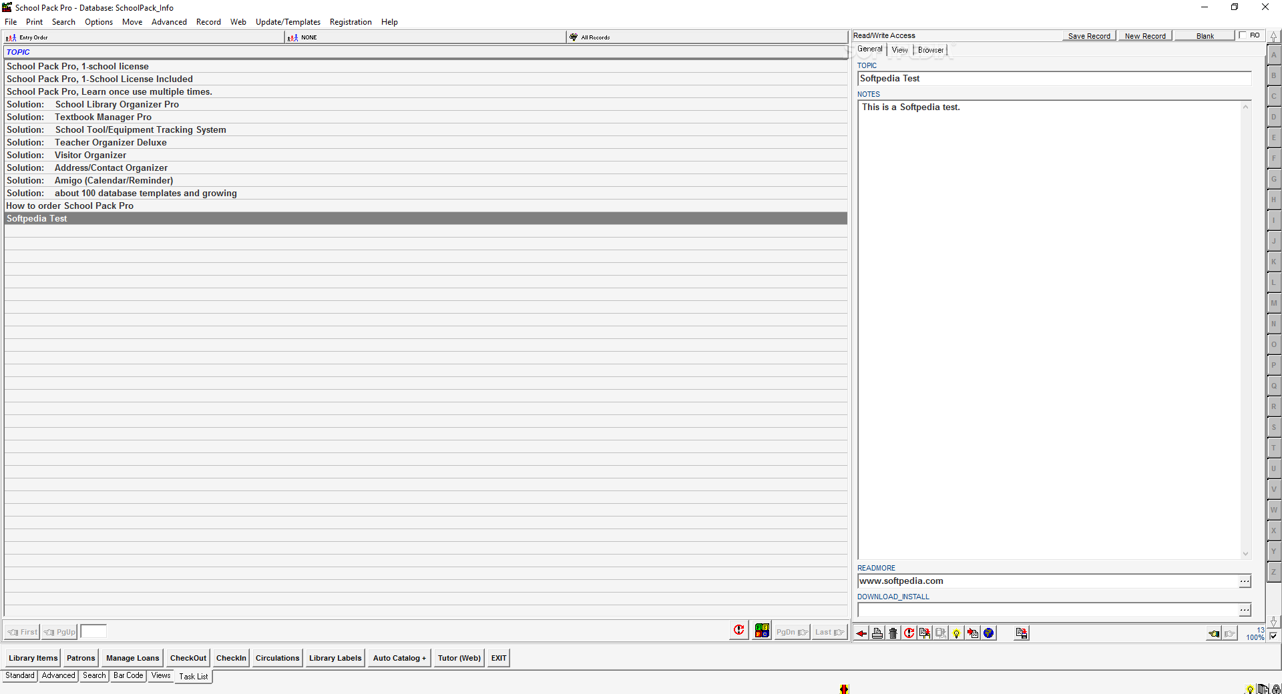
Task: Click the Tutor (Web) button
Action: pos(459,658)
